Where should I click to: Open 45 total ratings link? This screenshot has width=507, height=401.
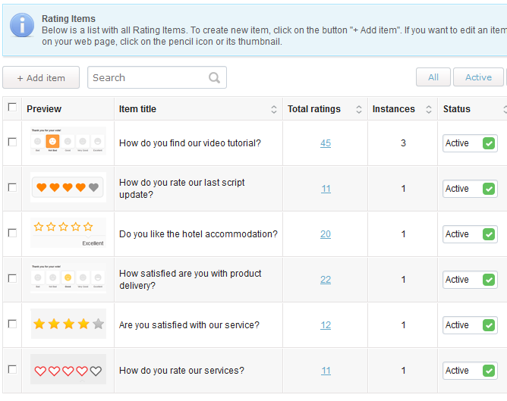pos(326,143)
